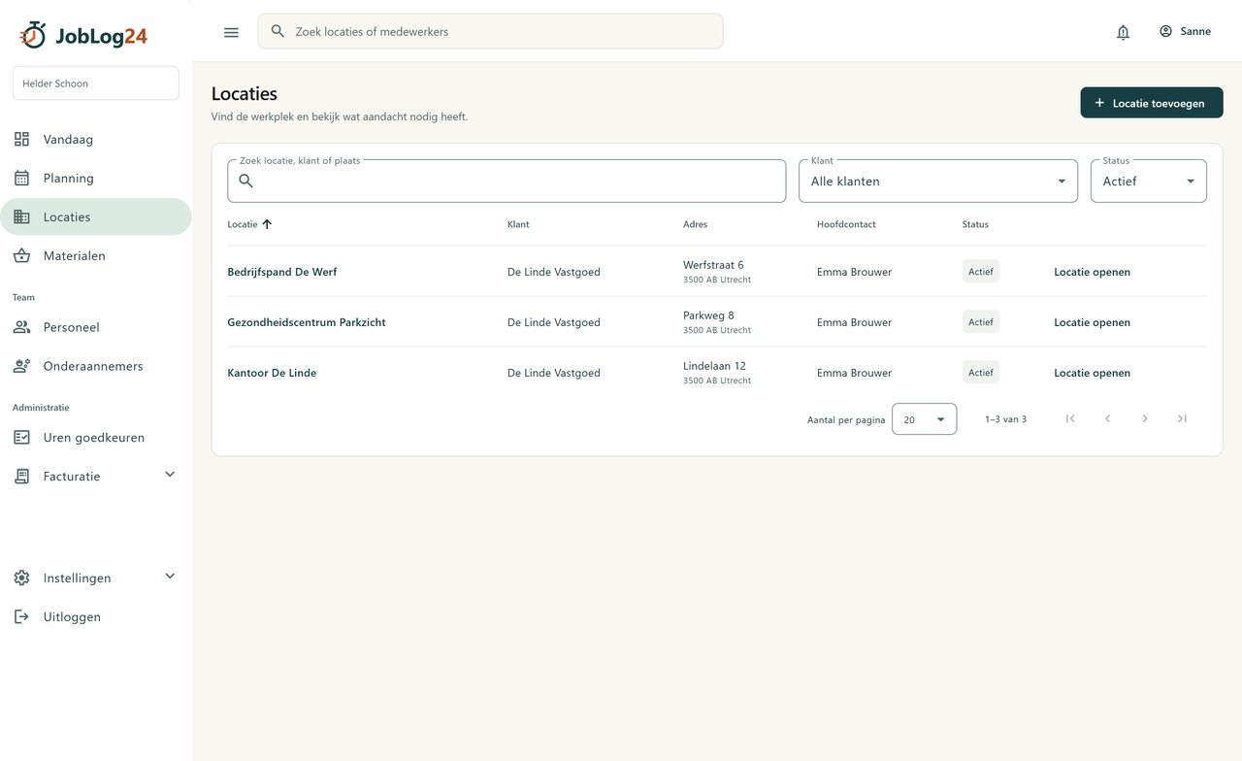Click the Werfstraat 6 address
Image resolution: width=1242 pixels, height=761 pixels.
coord(713,265)
